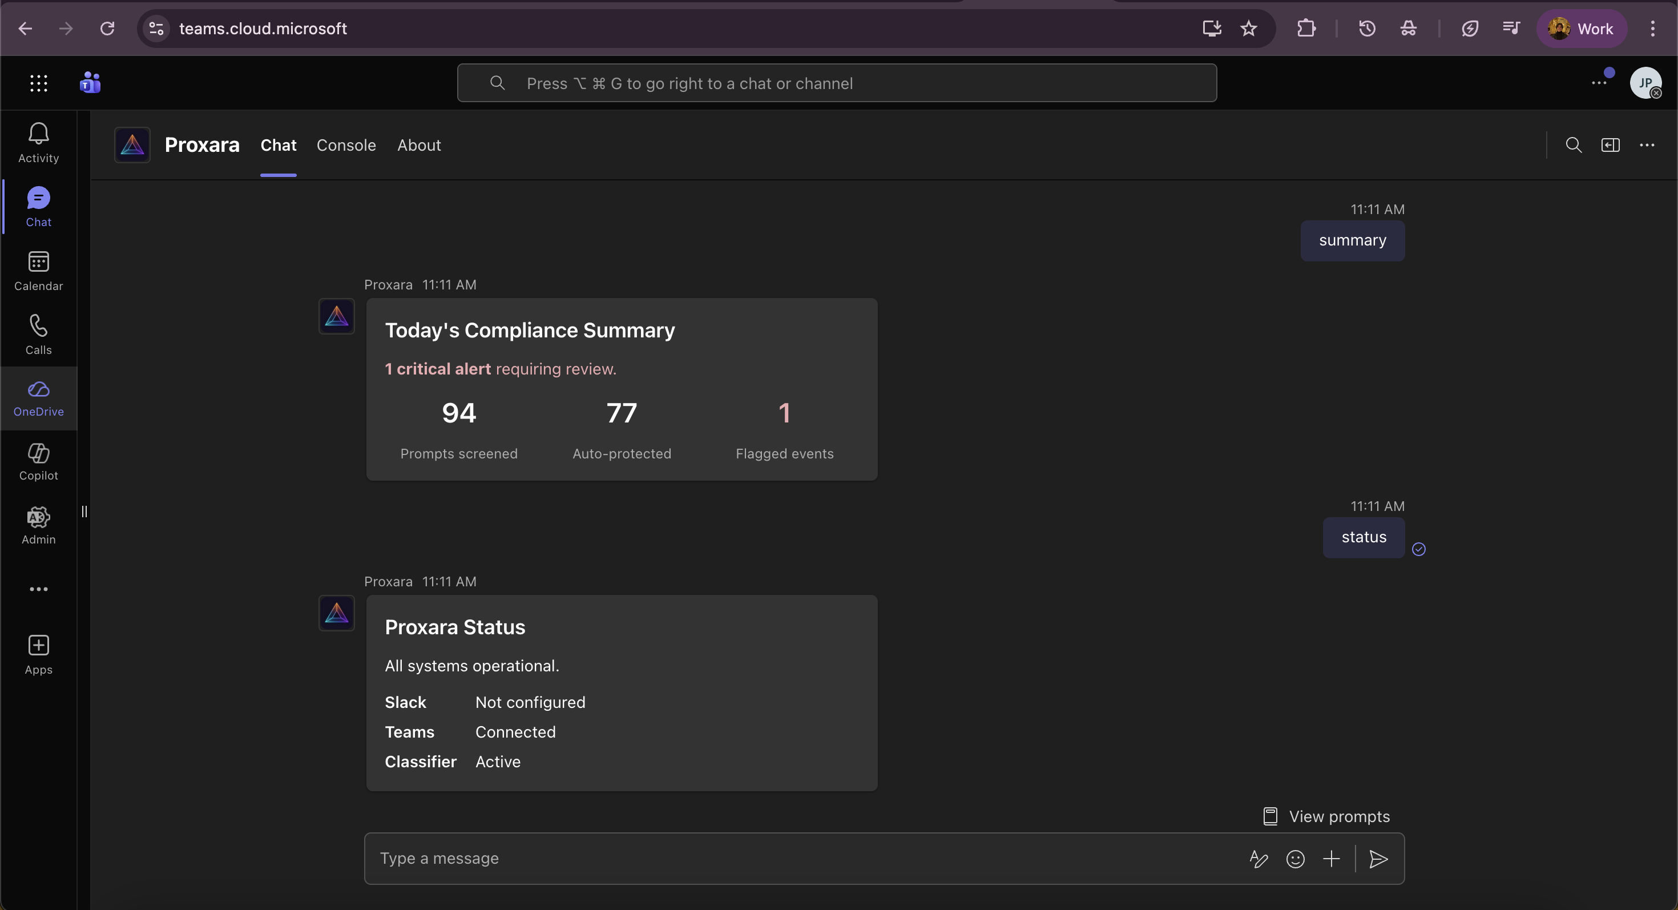1678x910 pixels.
Task: Bookmark this page with star icon
Action: pos(1248,28)
